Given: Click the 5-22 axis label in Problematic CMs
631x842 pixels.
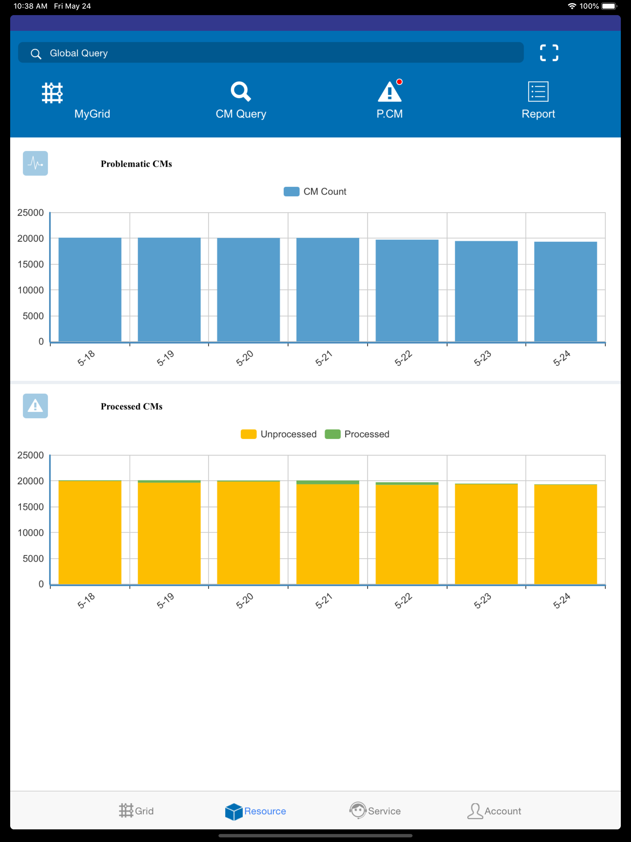Looking at the screenshot, I should pos(403,358).
